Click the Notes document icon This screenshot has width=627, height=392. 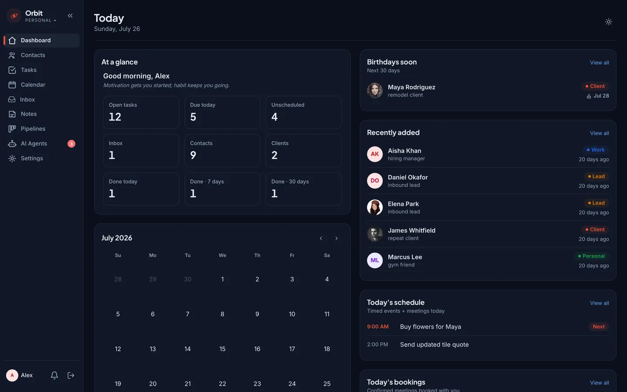12,114
